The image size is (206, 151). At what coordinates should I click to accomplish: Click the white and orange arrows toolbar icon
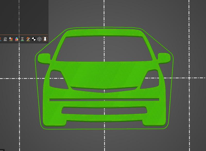click(11, 39)
